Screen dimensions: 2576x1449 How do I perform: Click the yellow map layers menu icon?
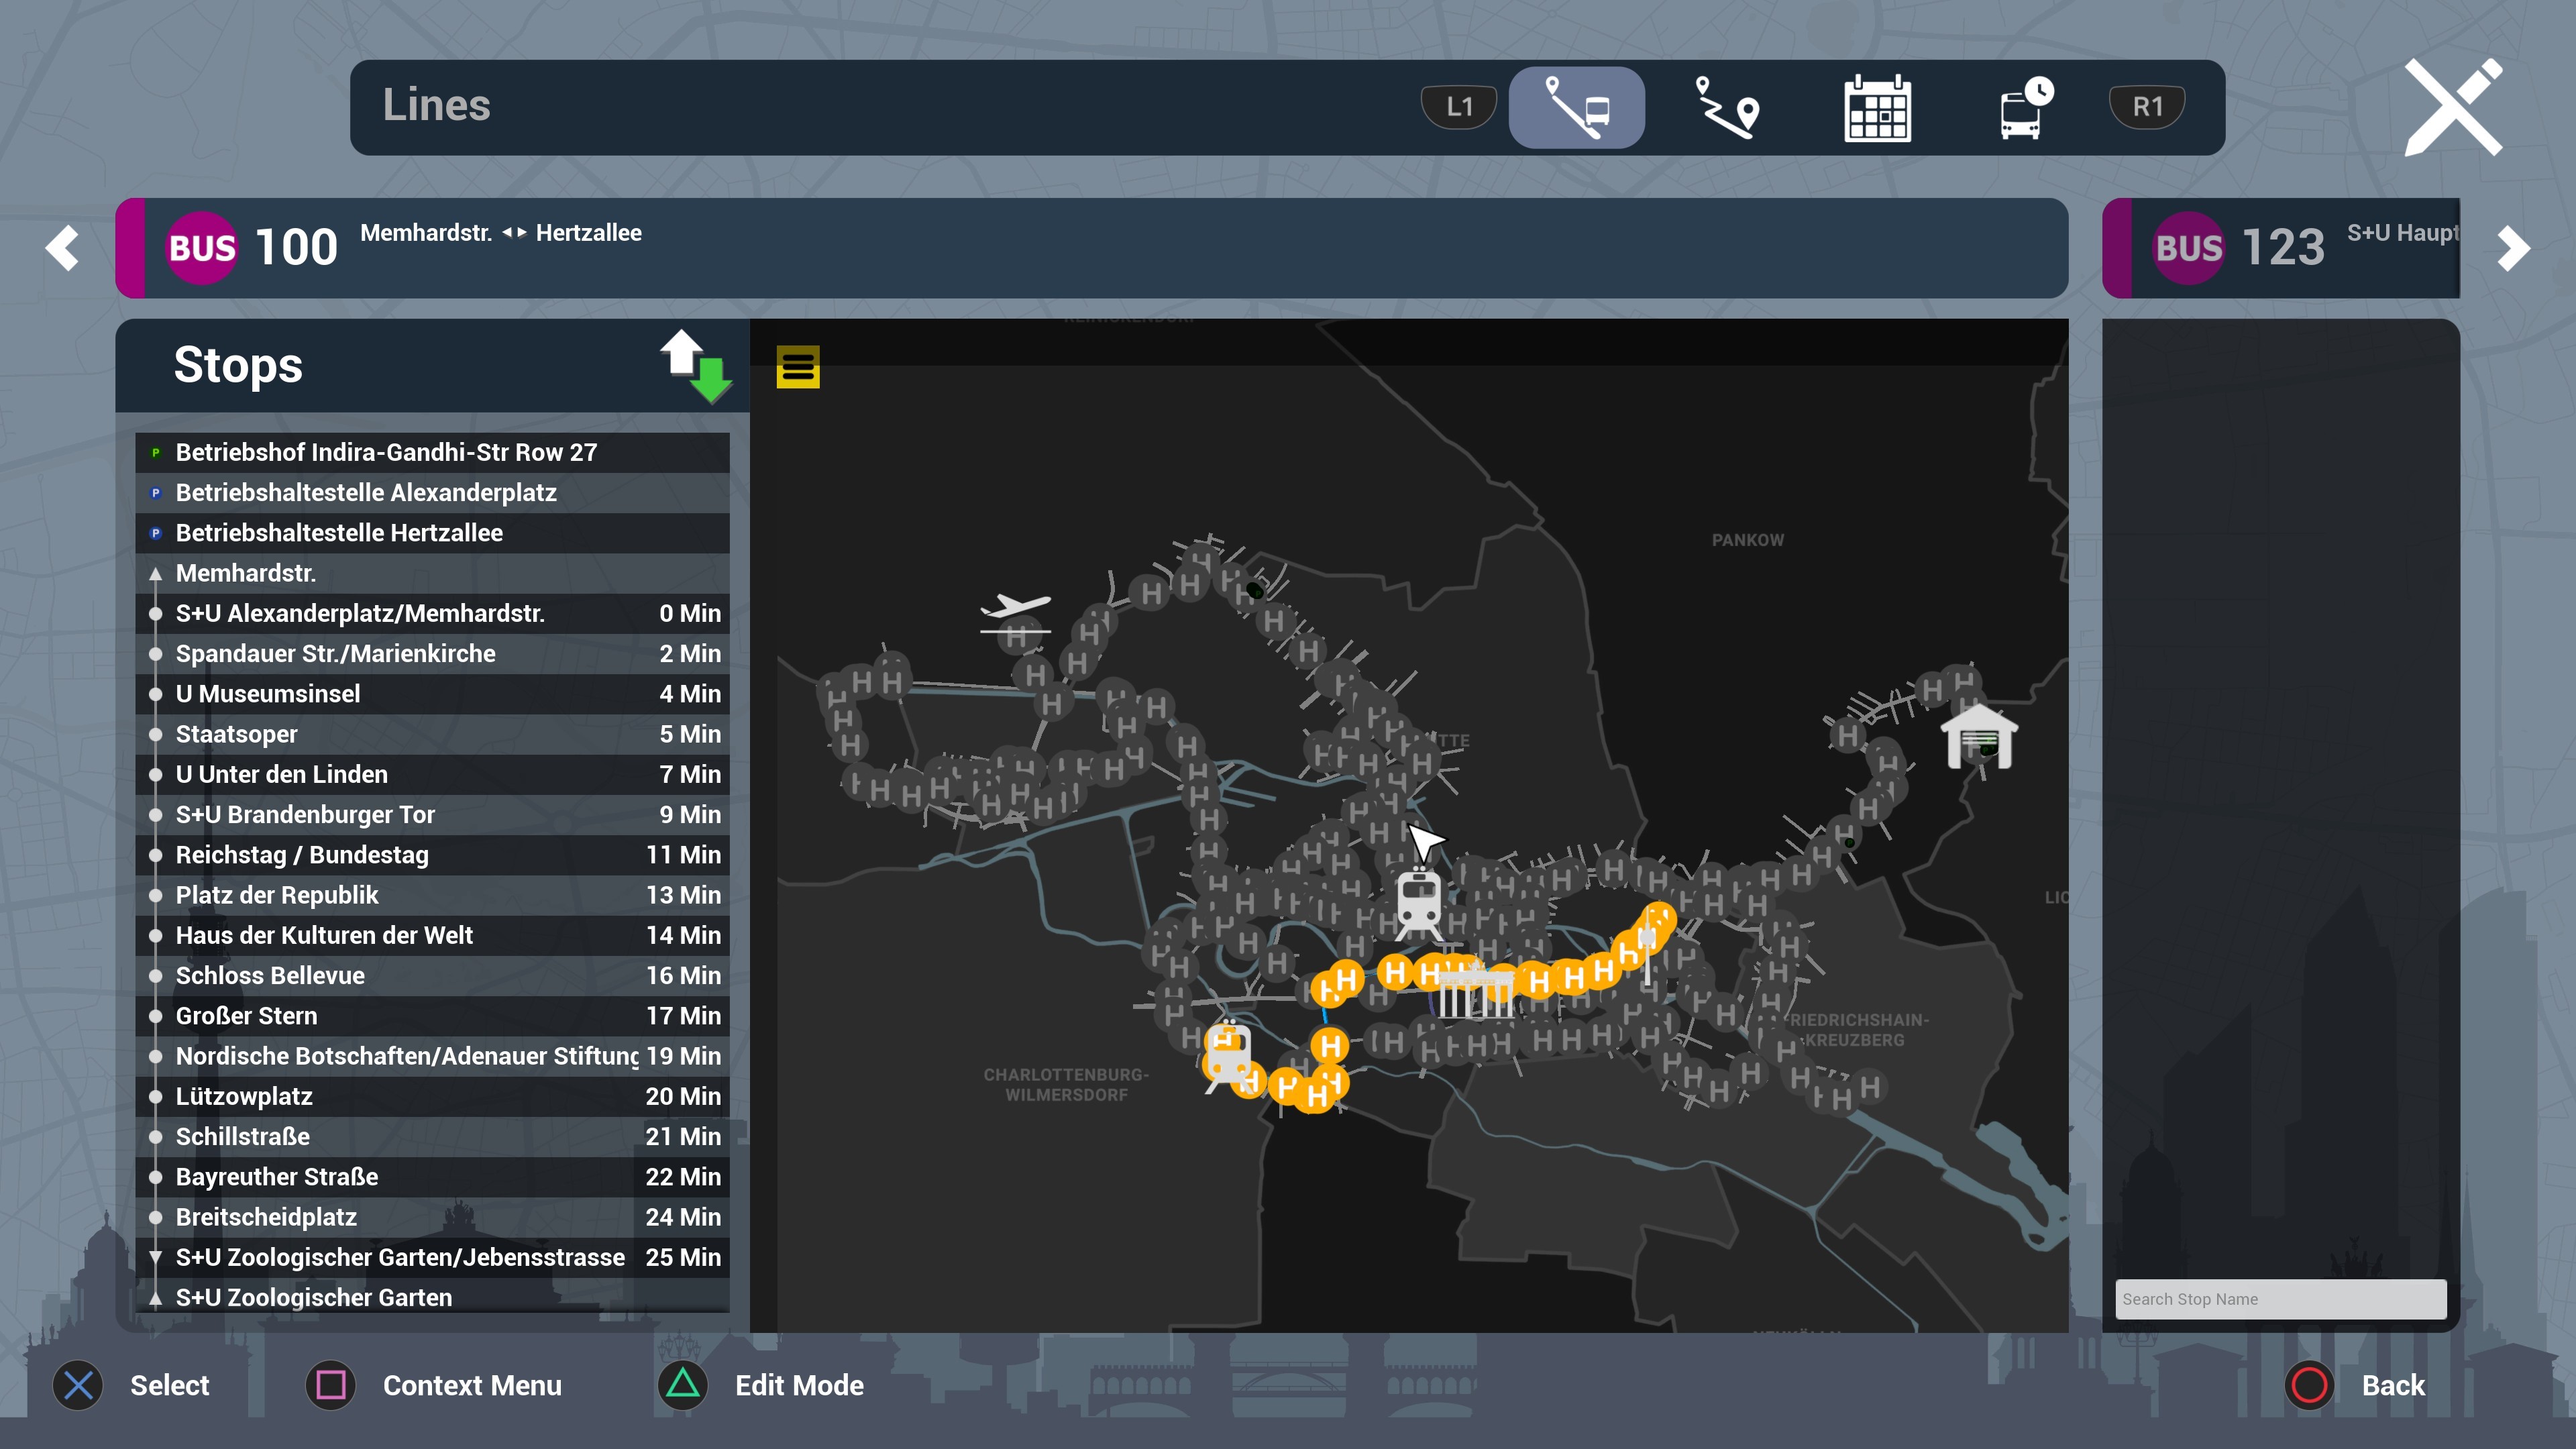coord(797,367)
